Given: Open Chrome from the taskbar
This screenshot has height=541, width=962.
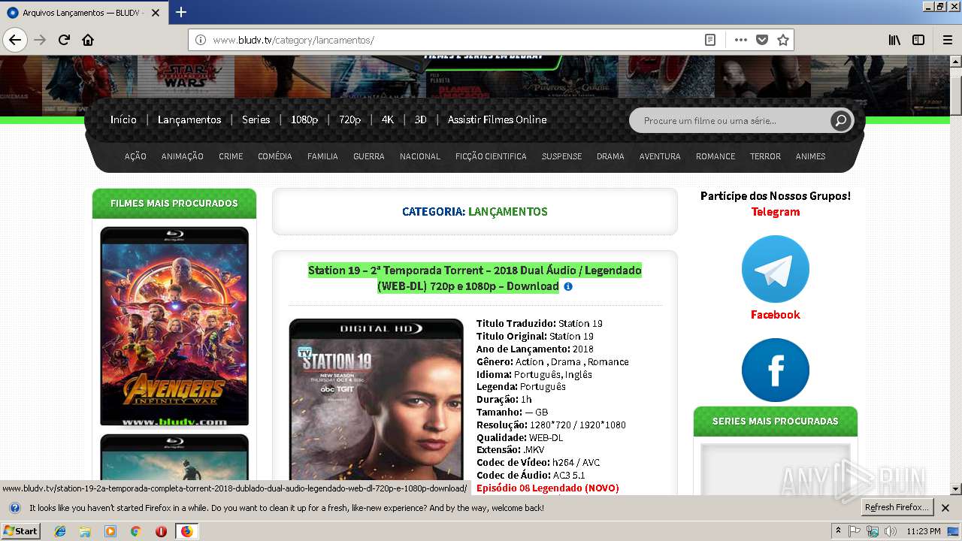Looking at the screenshot, I should pos(135,531).
